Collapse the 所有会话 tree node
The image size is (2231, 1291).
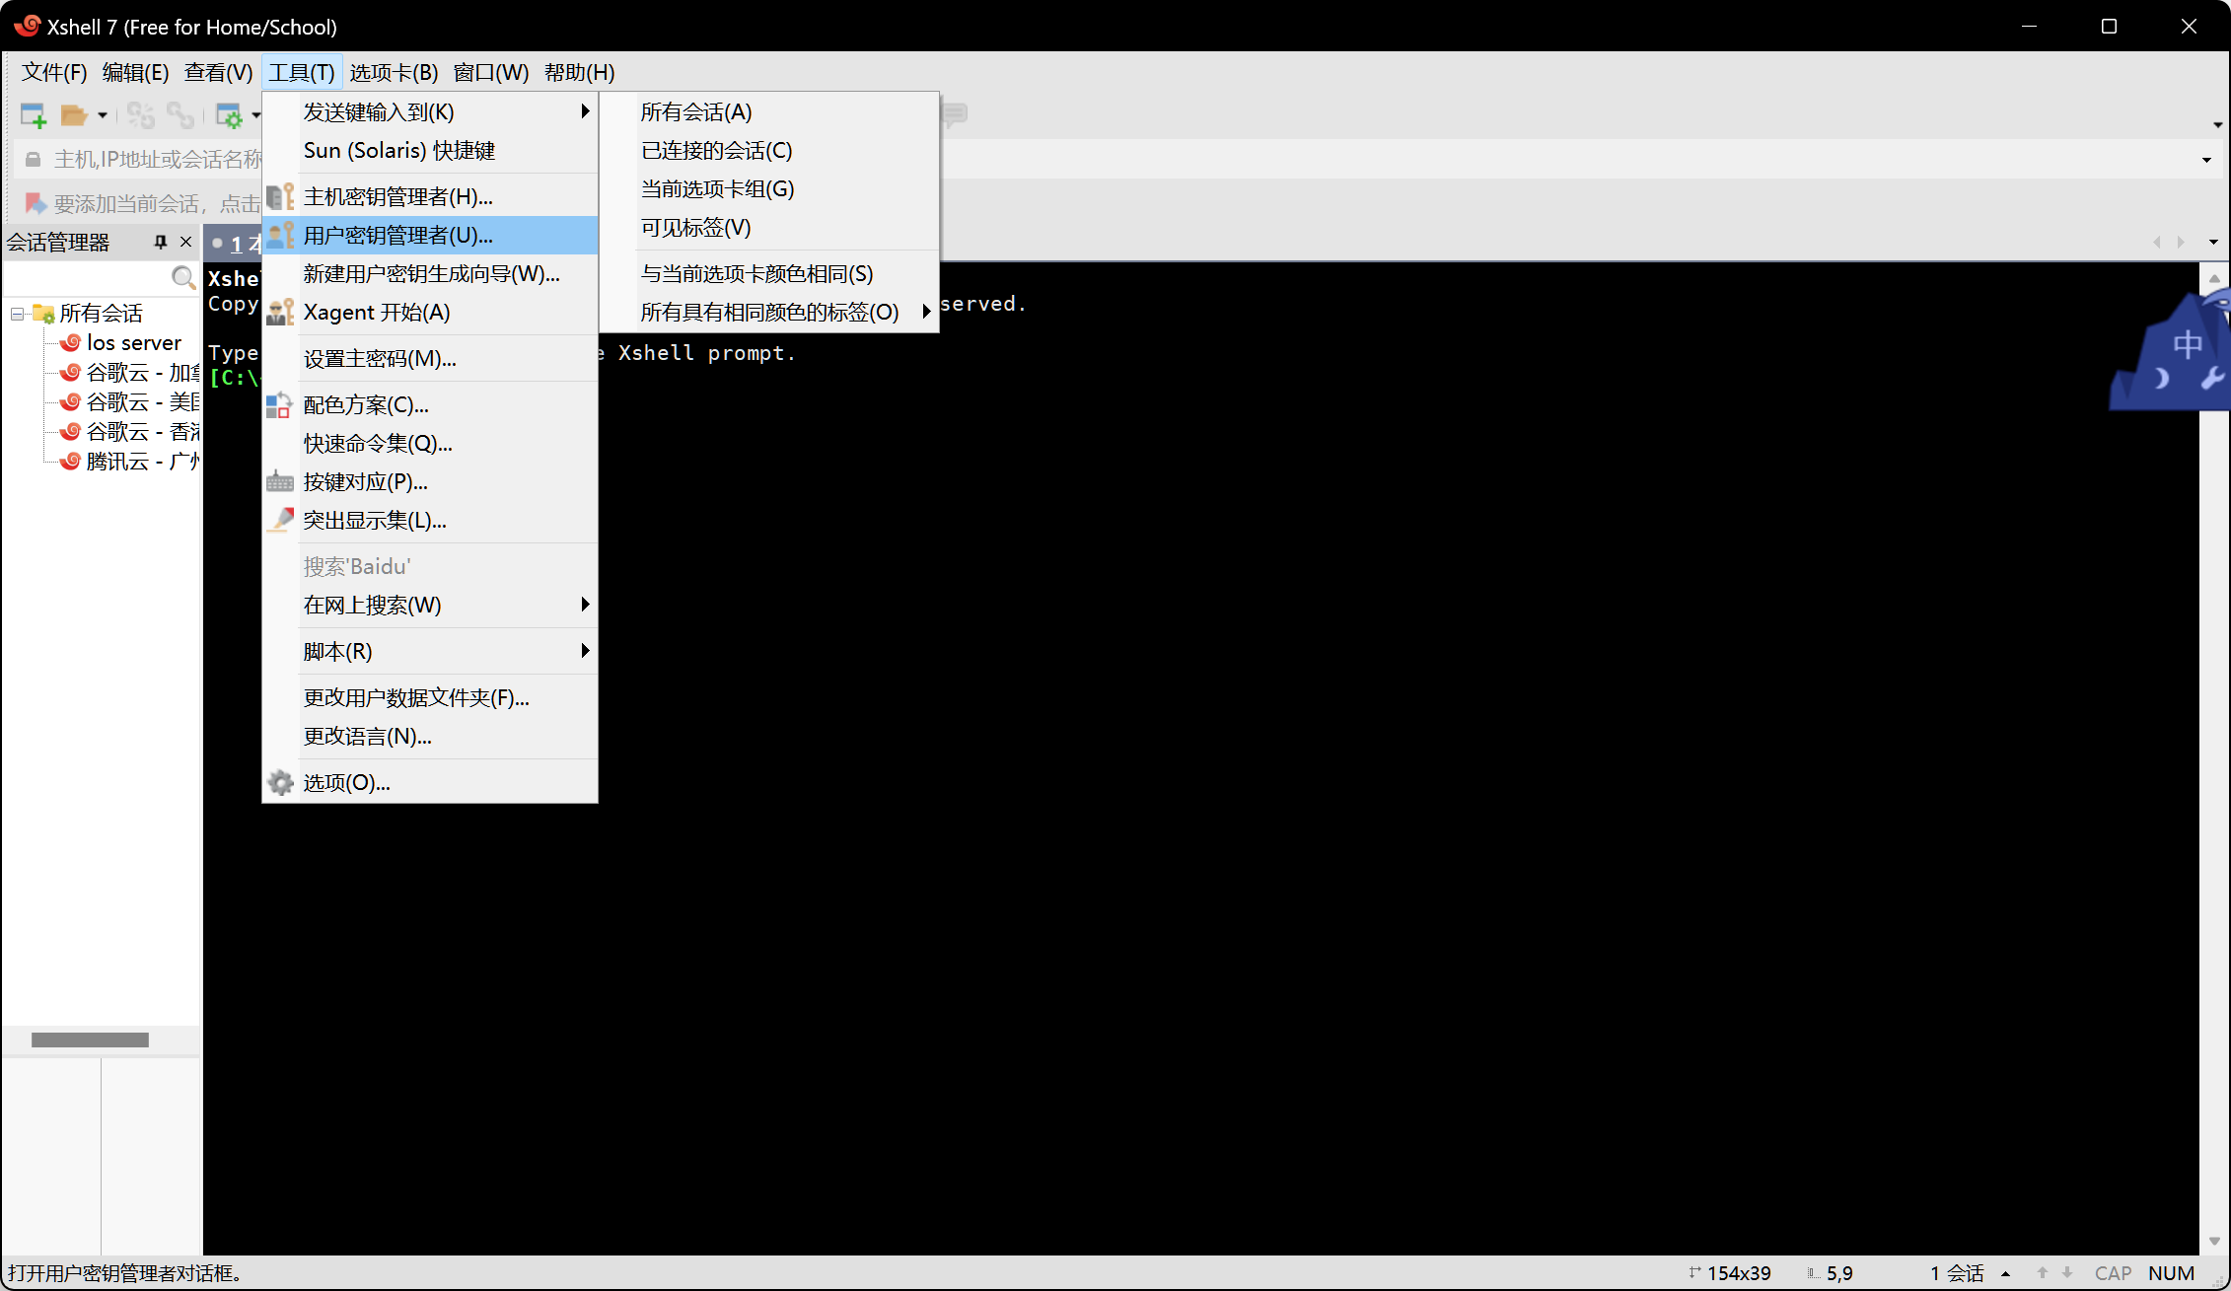17,314
